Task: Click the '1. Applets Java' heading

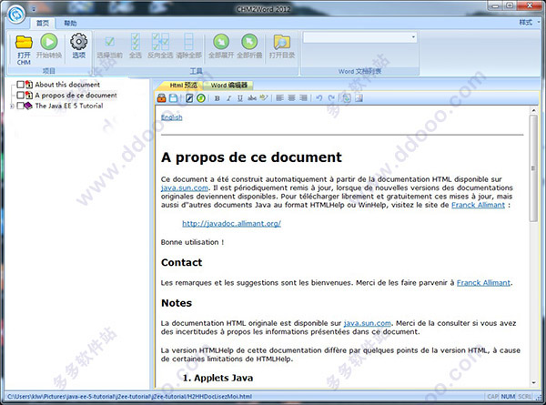Action: [x=218, y=378]
